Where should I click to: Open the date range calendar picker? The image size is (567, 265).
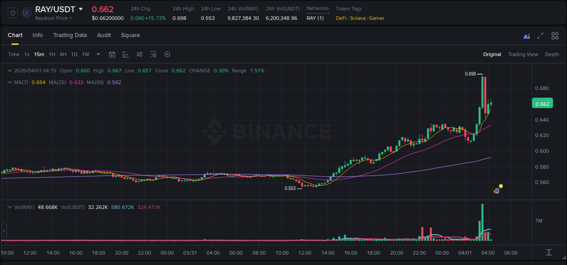112,54
